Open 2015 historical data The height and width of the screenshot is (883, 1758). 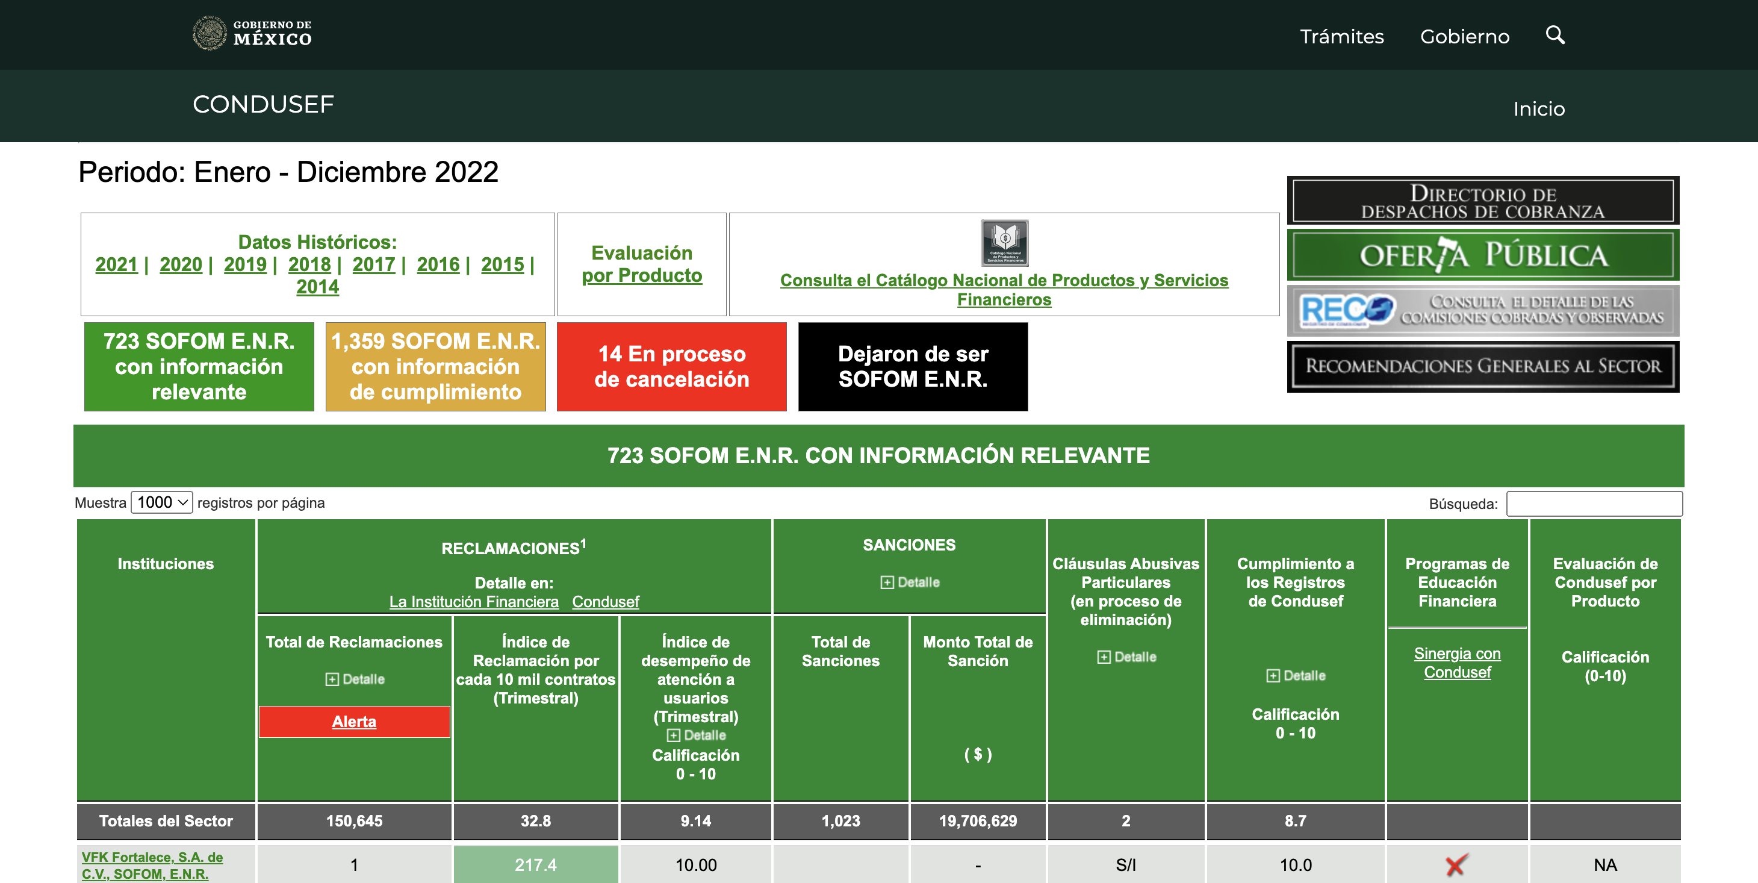[x=502, y=264]
